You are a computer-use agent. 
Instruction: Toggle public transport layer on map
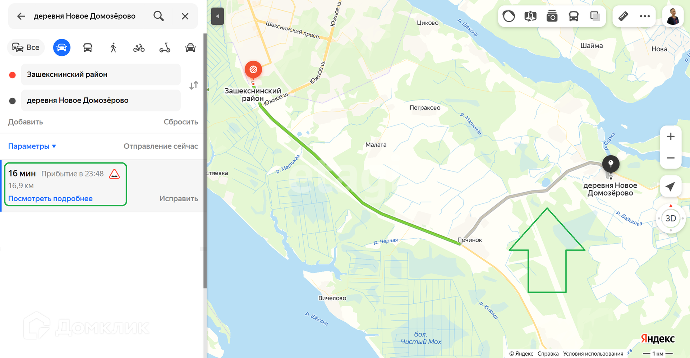coord(573,16)
